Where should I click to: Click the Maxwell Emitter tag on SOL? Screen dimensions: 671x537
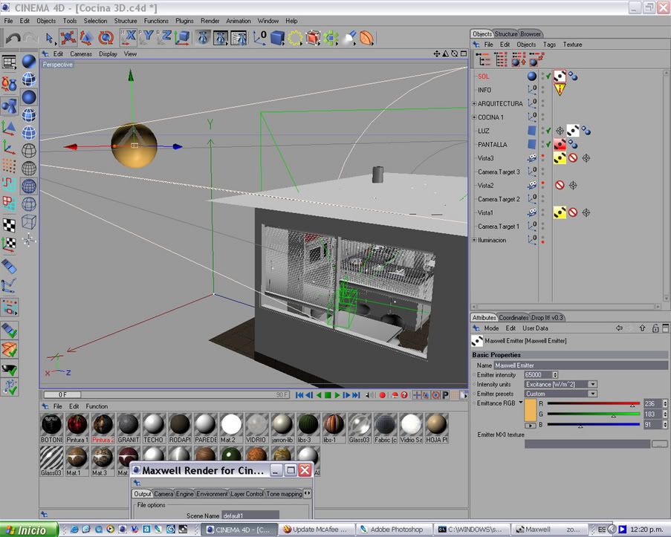[560, 77]
